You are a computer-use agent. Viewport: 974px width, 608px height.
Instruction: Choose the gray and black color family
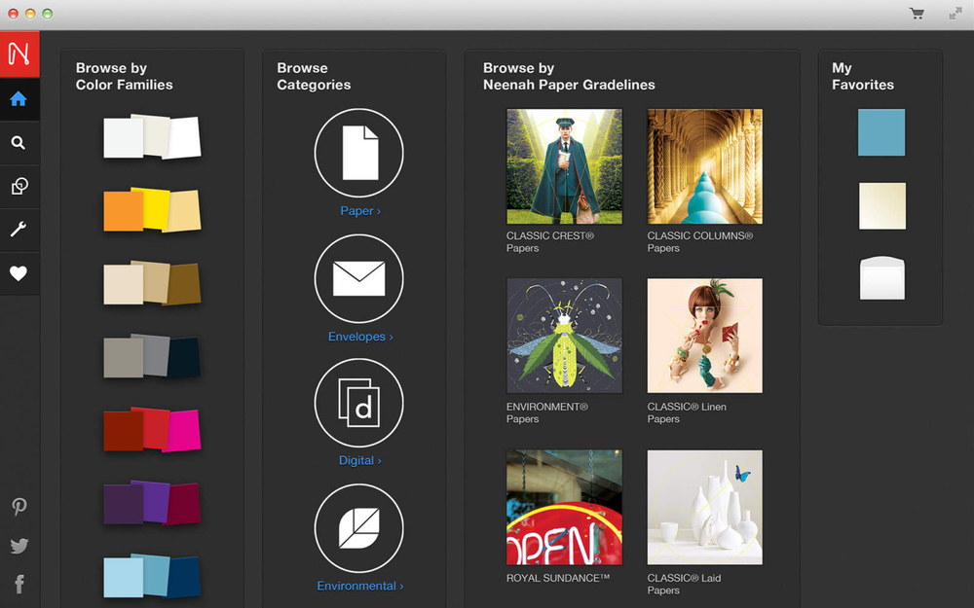coord(152,356)
